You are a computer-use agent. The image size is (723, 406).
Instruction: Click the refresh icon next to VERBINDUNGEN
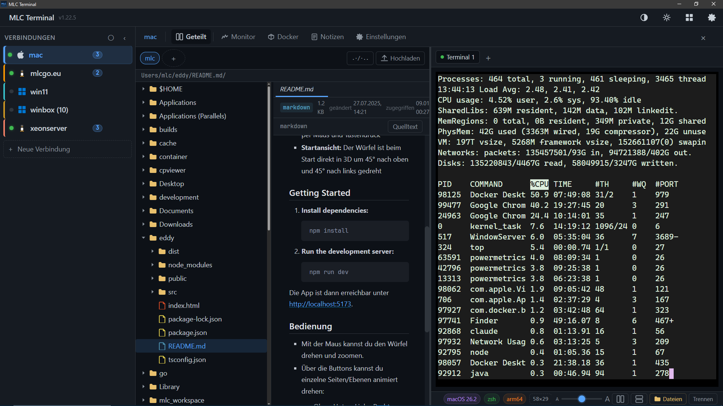click(x=111, y=38)
